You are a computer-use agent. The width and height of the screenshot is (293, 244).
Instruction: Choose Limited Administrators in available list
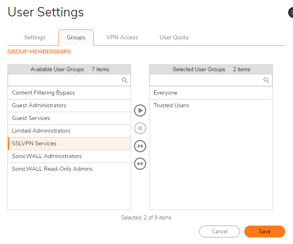[69, 131]
